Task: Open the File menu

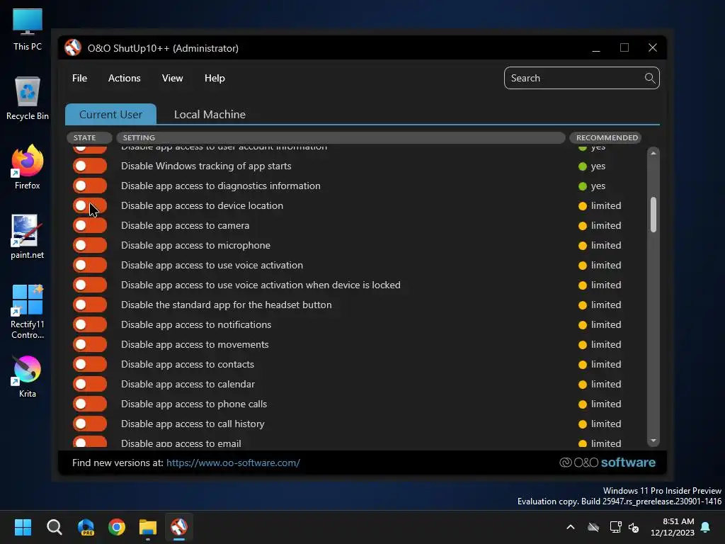Action: click(x=79, y=78)
